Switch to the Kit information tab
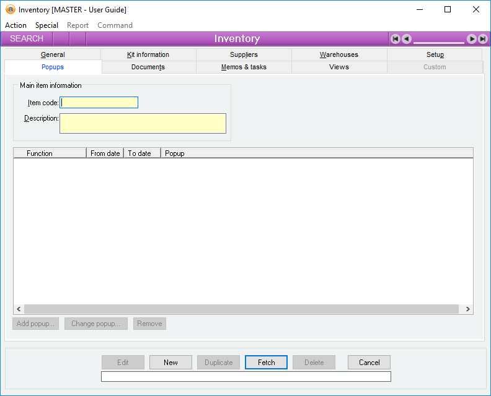Viewport: 491px width, 396px height. (x=148, y=54)
